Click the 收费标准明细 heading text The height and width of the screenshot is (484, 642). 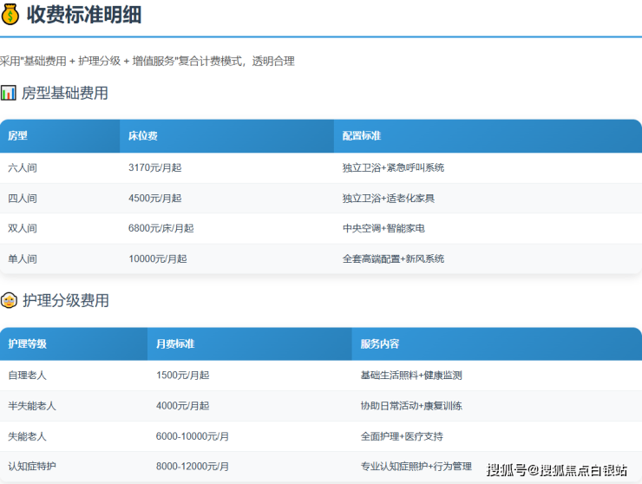coord(84,15)
